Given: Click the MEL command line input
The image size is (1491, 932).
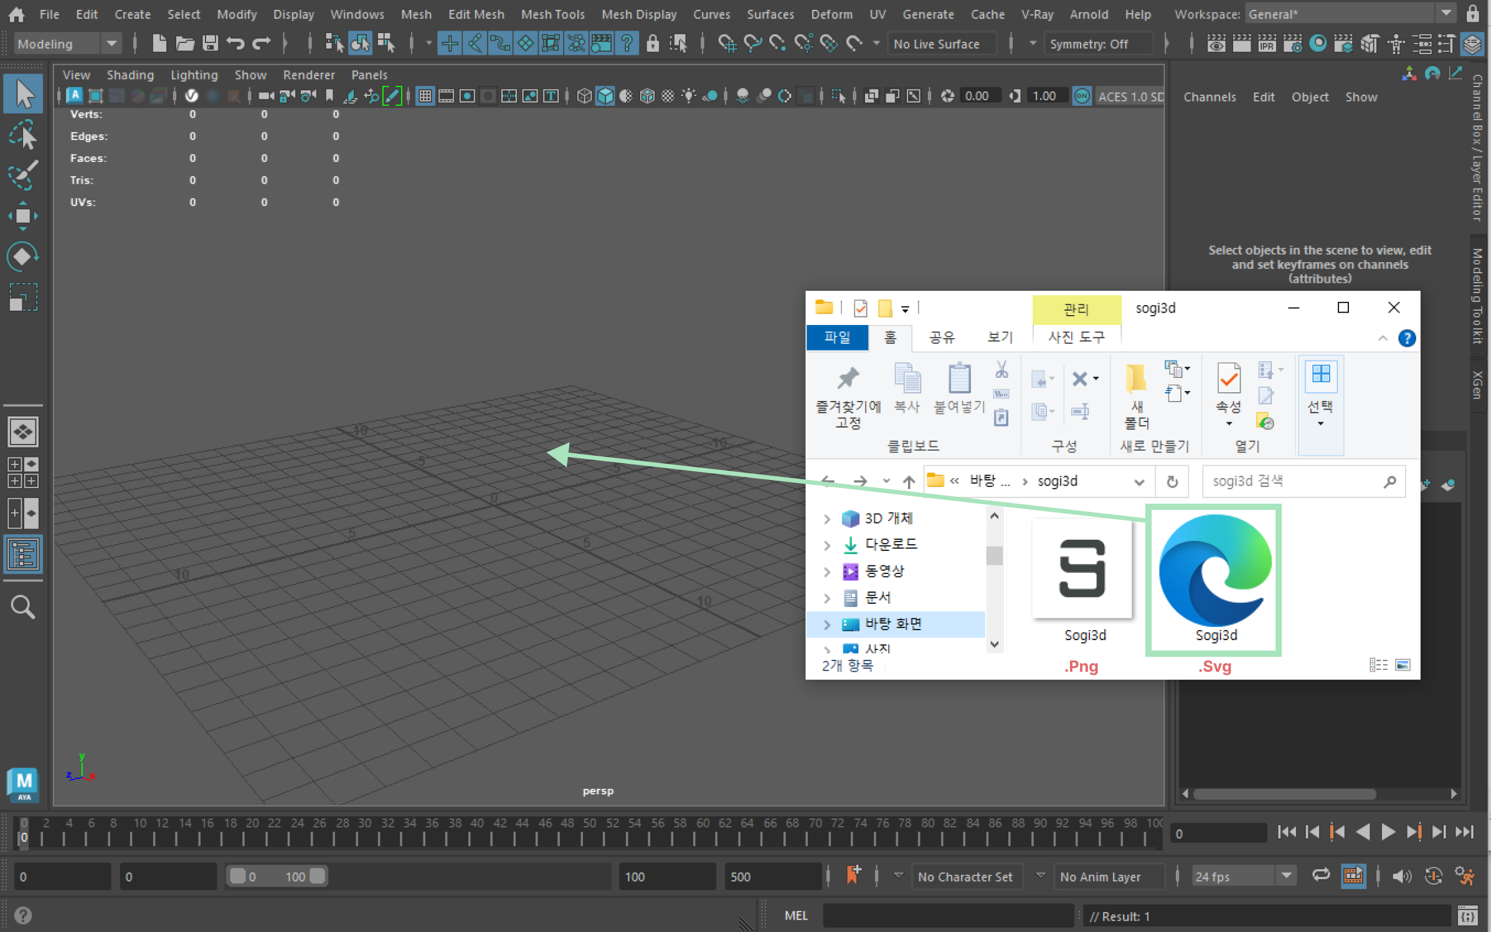Looking at the screenshot, I should click(949, 916).
